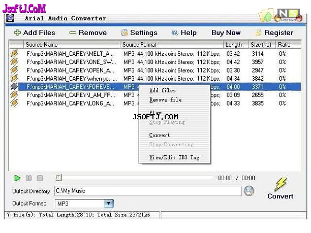Screen dimensions: 311x233
Task: Choose View/Edit ID3 Tag in context menu
Action: pyautogui.click(x=174, y=157)
